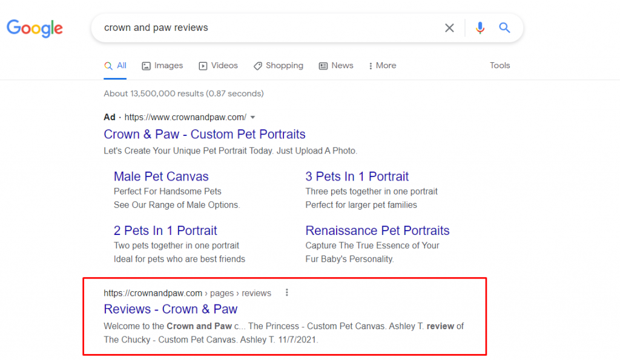The height and width of the screenshot is (360, 620).
Task: Click the bold 'Ad' label
Action: 110,118
